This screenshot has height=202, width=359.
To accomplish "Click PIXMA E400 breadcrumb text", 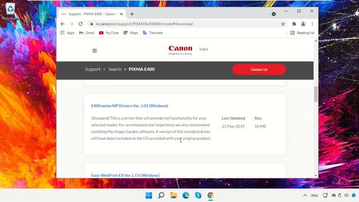I will coord(141,69).
